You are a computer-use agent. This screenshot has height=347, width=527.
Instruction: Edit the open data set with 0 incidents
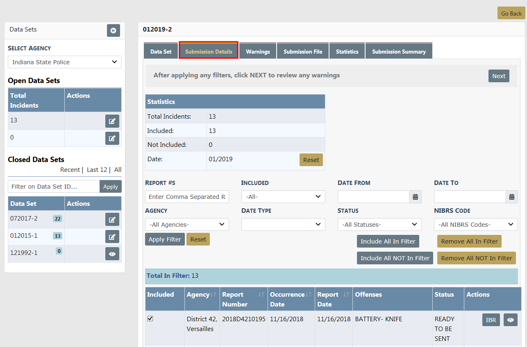112,138
